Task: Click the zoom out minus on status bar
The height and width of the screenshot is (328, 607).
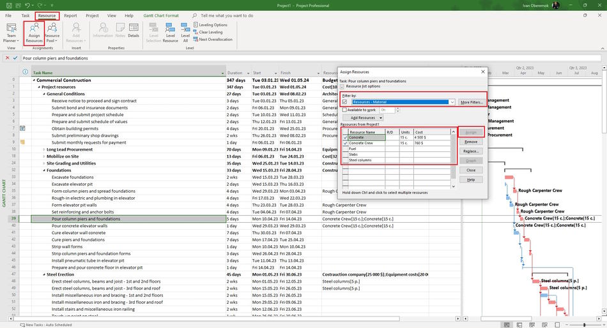Action: pyautogui.click(x=567, y=325)
